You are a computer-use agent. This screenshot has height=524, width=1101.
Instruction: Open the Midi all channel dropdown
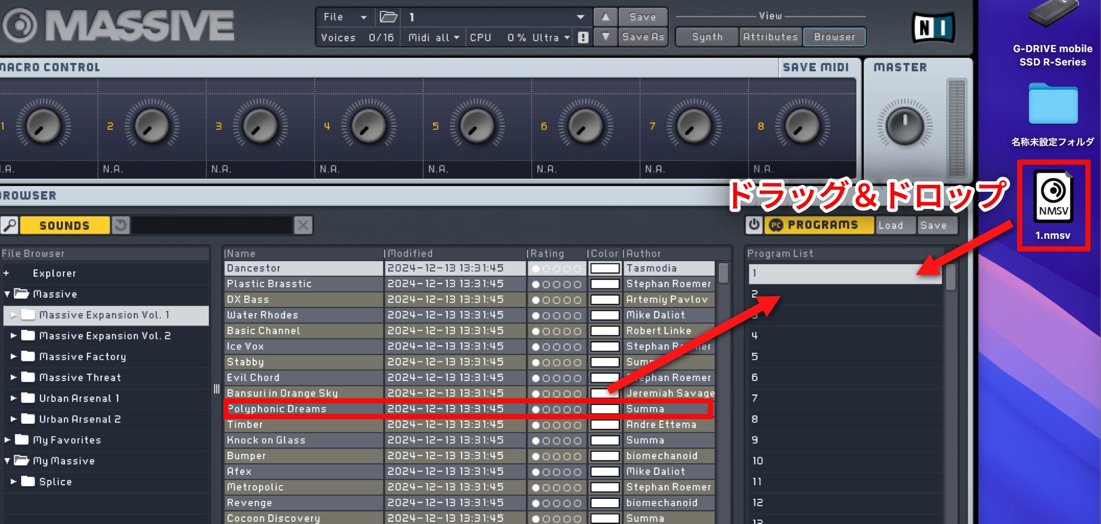[x=433, y=37]
